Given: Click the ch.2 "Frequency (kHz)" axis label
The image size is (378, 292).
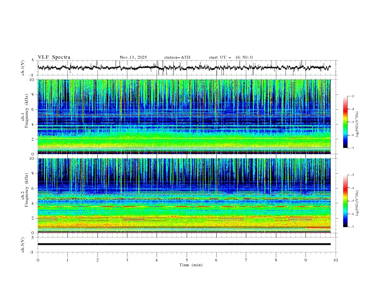Looking at the screenshot, I should (x=27, y=189).
